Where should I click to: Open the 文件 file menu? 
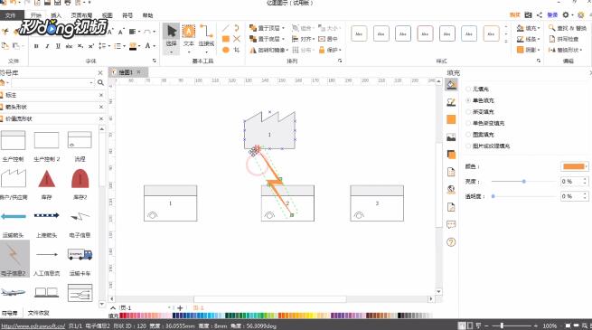(11, 15)
